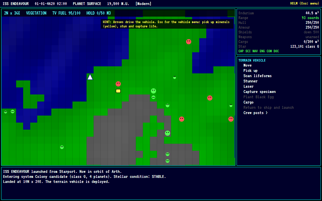
Task: Click the 19,500 M.U. balance
Action: (x=118, y=4)
